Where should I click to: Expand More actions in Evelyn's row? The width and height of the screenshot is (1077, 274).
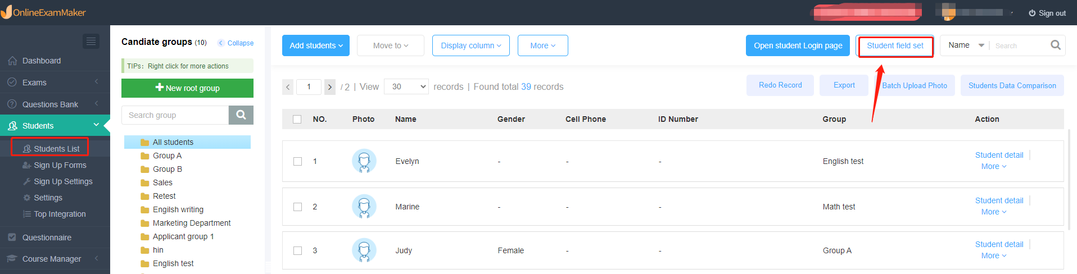click(x=994, y=166)
